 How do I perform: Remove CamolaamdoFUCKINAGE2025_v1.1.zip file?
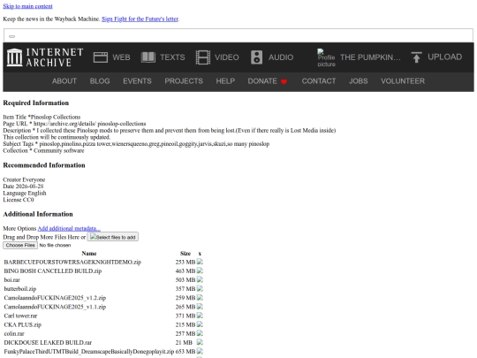click(200, 306)
